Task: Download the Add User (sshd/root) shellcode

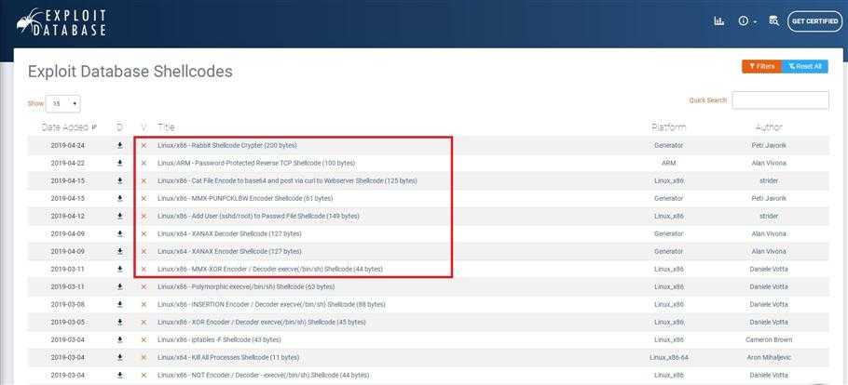Action: click(119, 216)
